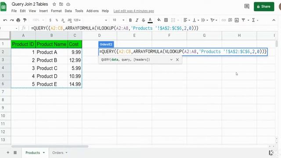Screen dimensions: 281x158
Task: Open the View menu
Action: tap(32, 11)
